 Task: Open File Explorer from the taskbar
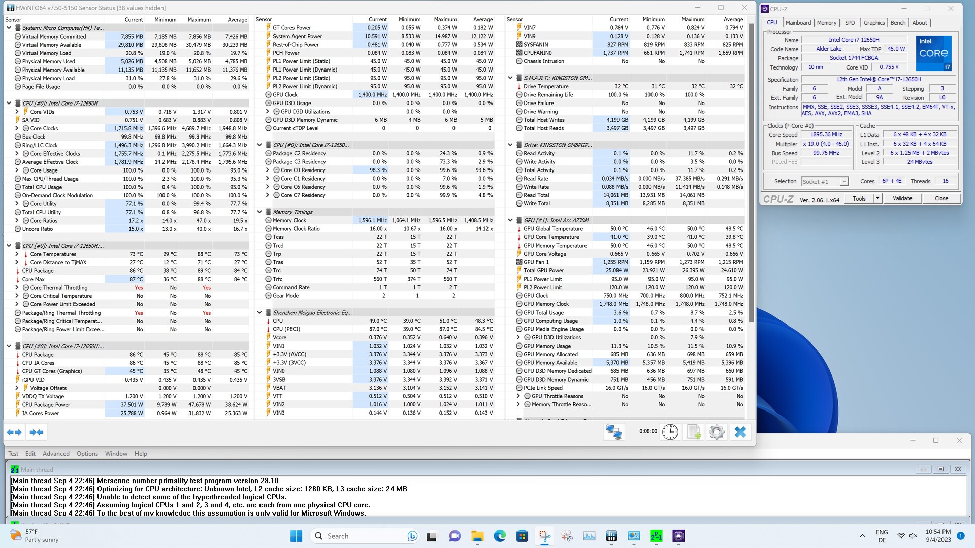click(477, 536)
